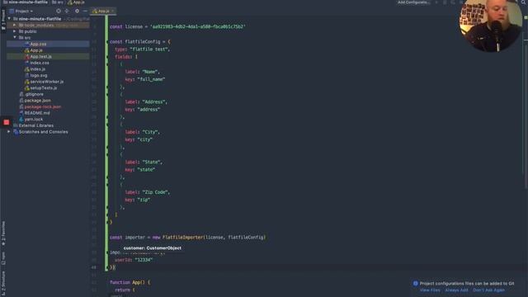Select index.js in project tree
The width and height of the screenshot is (528, 297).
(x=37, y=69)
